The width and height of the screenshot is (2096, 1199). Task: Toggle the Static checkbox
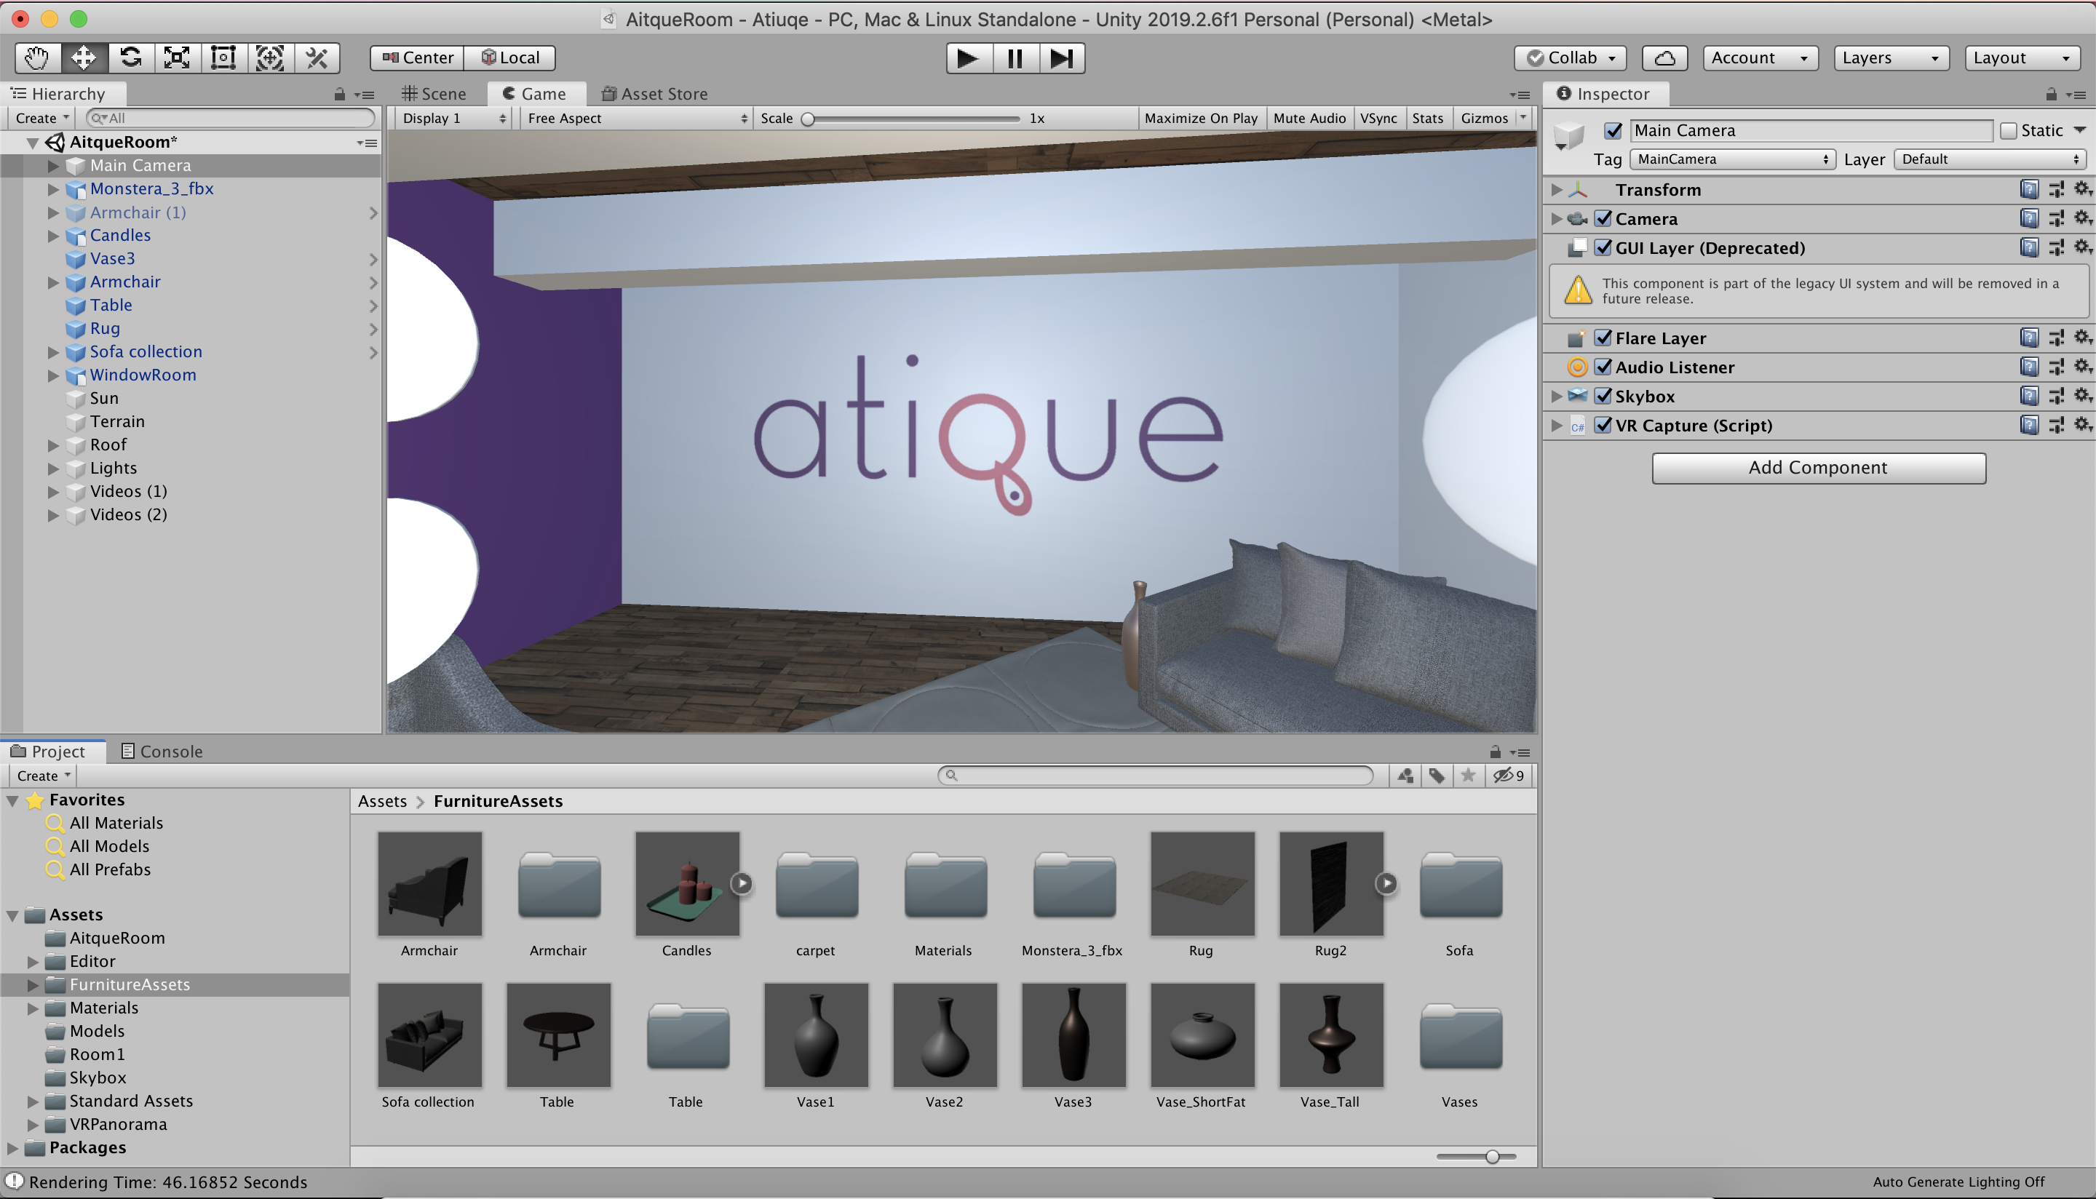point(2009,130)
